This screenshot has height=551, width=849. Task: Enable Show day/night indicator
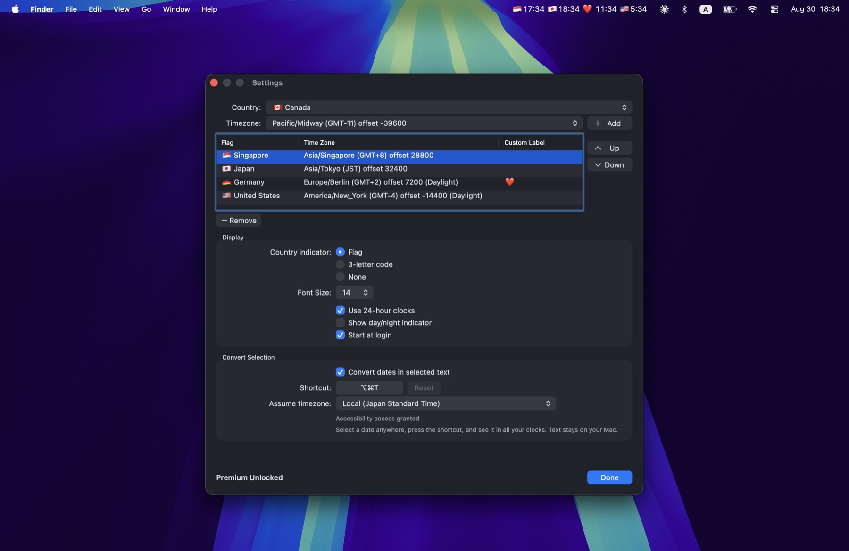[x=340, y=322]
